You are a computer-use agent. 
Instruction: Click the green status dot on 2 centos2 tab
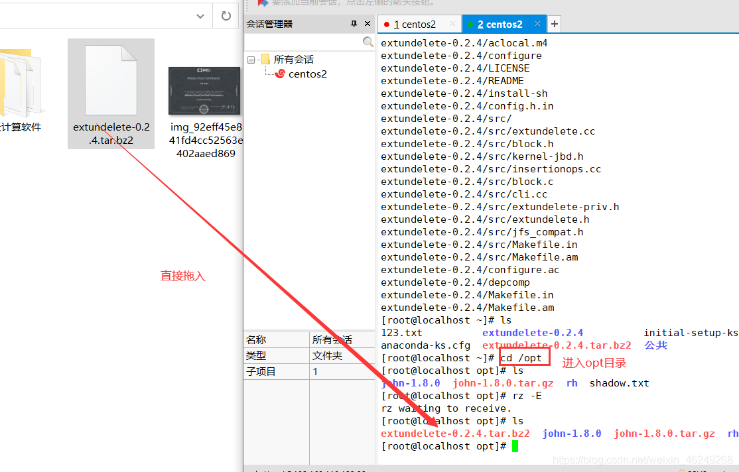470,25
